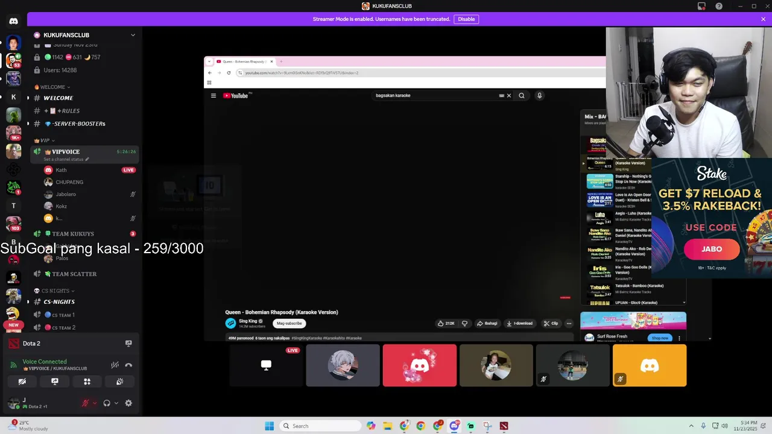This screenshot has width=772, height=434.
Task: Select the orange Discord logo participant tile
Action: pyautogui.click(x=649, y=365)
